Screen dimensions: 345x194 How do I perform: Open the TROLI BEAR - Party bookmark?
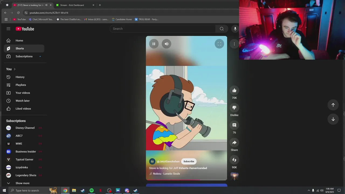tap(146, 19)
